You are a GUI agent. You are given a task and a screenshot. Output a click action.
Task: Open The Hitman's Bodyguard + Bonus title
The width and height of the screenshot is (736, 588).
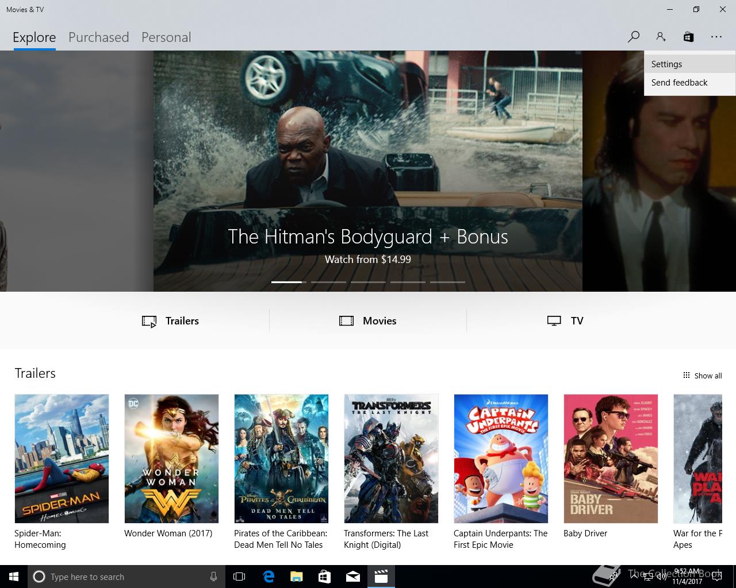368,237
